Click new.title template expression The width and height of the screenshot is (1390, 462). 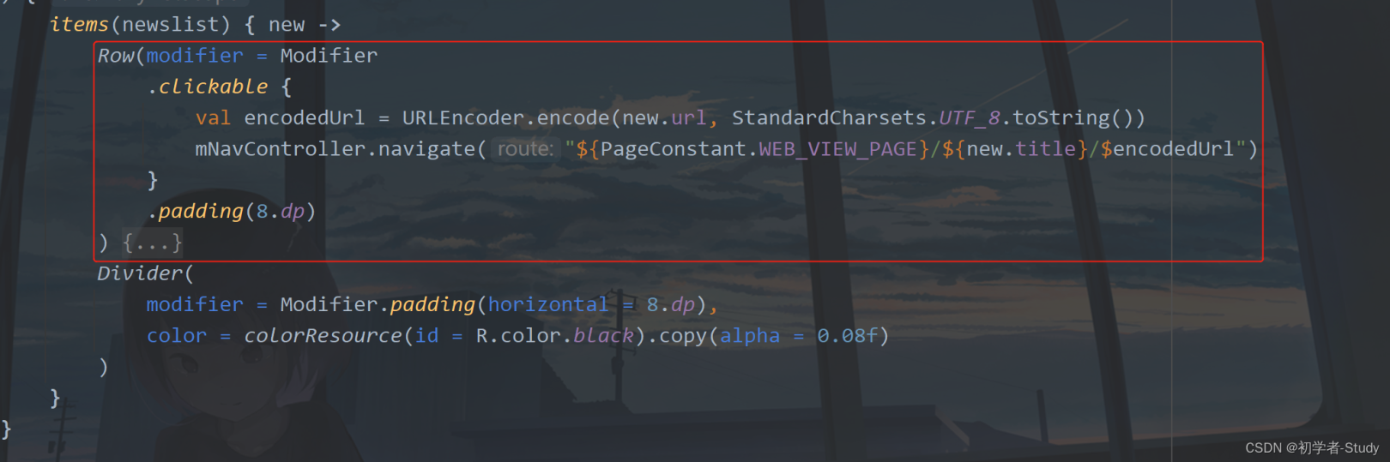click(x=1021, y=149)
